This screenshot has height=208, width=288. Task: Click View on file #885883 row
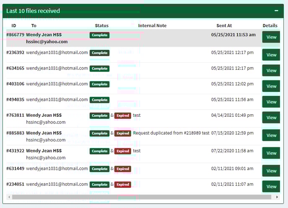[271, 135]
